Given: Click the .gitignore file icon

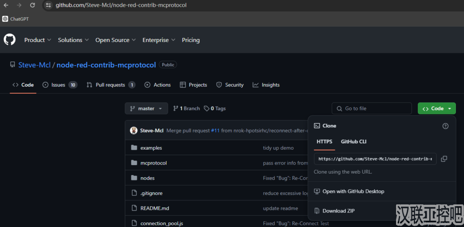Looking at the screenshot, I should (x=134, y=193).
